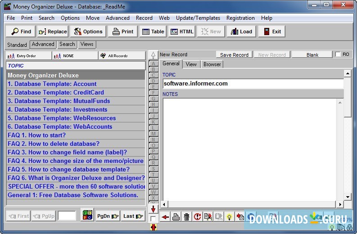
Task: Click letter M in the alphabet index
Action: (x=153, y=134)
